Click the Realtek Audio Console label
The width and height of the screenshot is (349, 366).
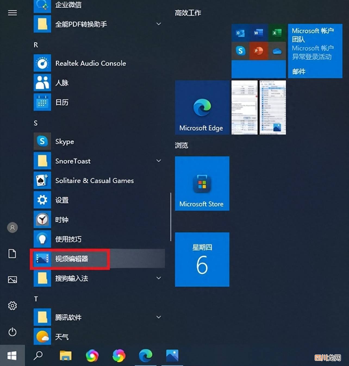[91, 63]
